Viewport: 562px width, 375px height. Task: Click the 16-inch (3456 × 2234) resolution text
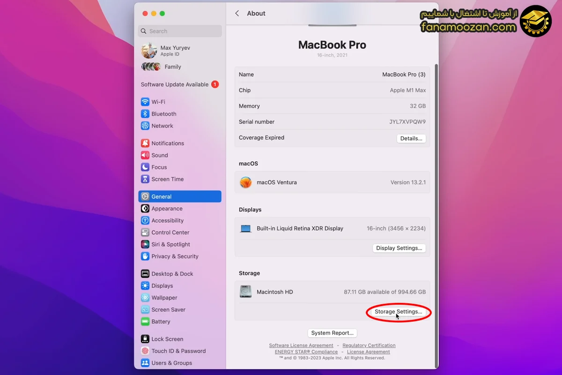point(396,229)
